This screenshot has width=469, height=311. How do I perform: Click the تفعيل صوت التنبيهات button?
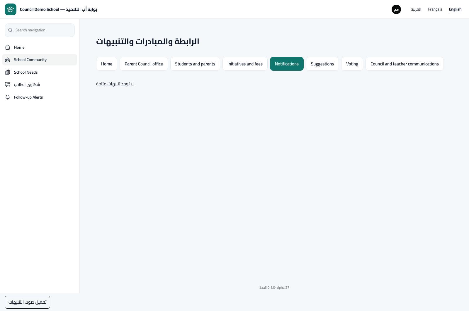coord(27,302)
